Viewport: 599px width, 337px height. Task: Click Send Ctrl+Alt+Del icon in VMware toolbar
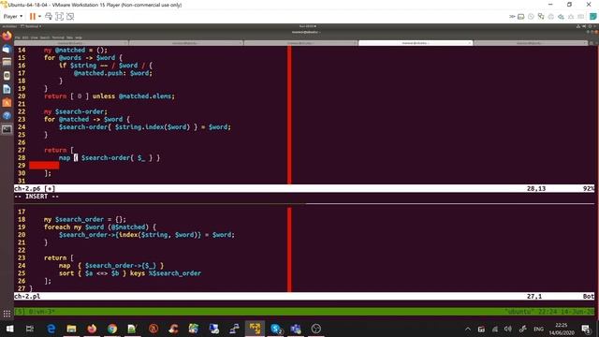tap(49, 17)
